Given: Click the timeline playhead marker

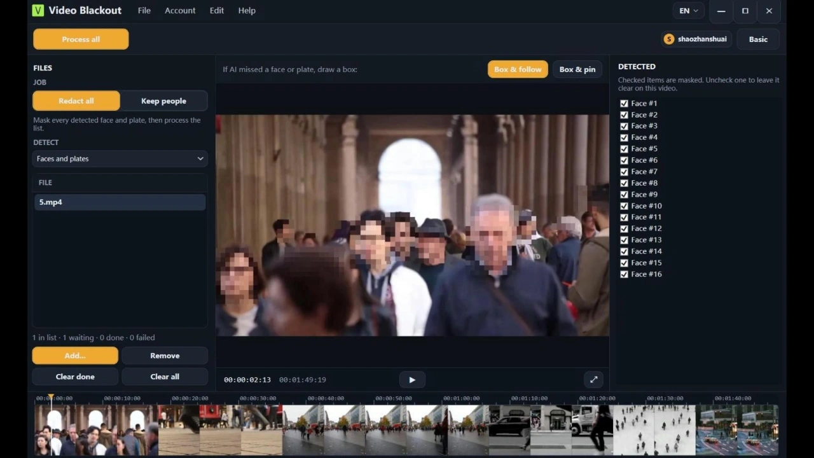Looking at the screenshot, I should pyautogui.click(x=50, y=398).
